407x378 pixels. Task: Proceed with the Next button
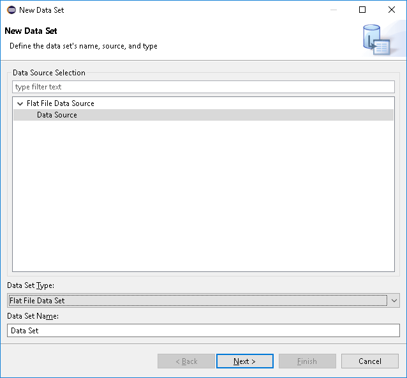[245, 361]
